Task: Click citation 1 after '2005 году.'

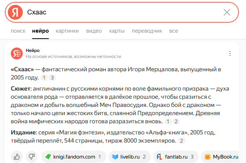Action: (44, 78)
